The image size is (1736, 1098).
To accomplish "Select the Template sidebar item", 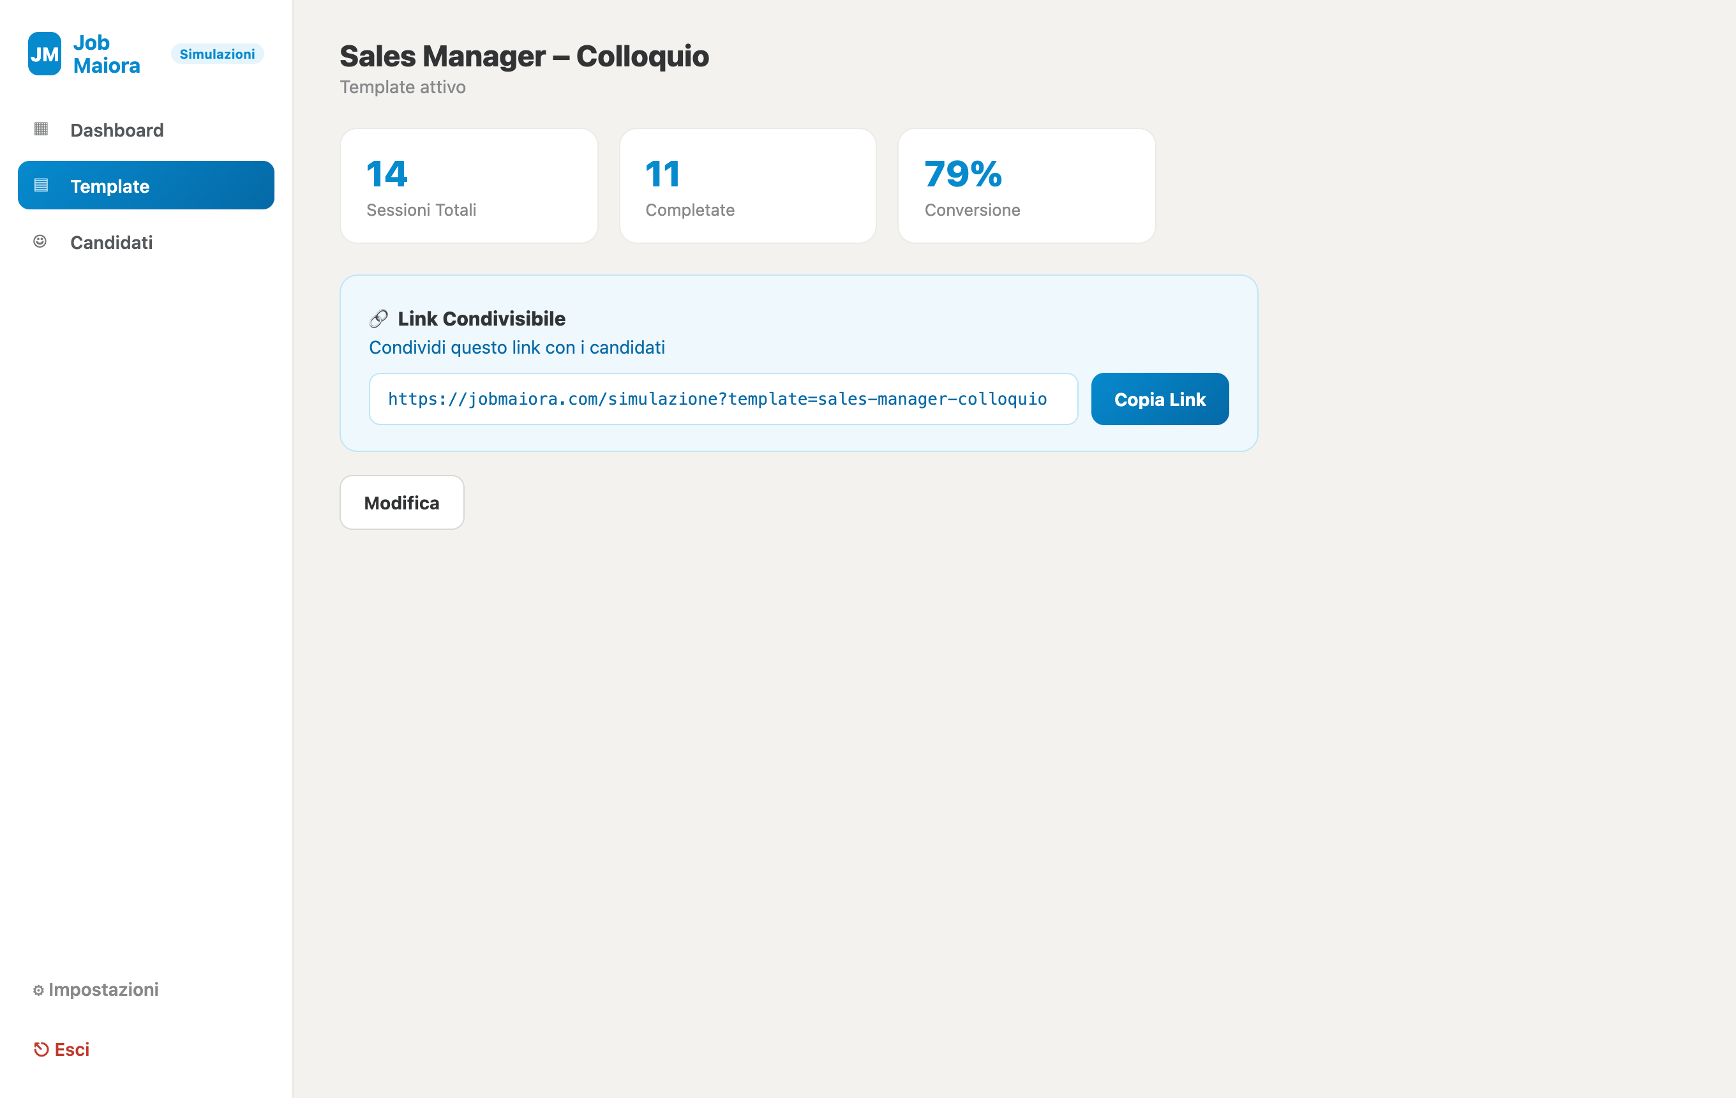I will 146,186.
